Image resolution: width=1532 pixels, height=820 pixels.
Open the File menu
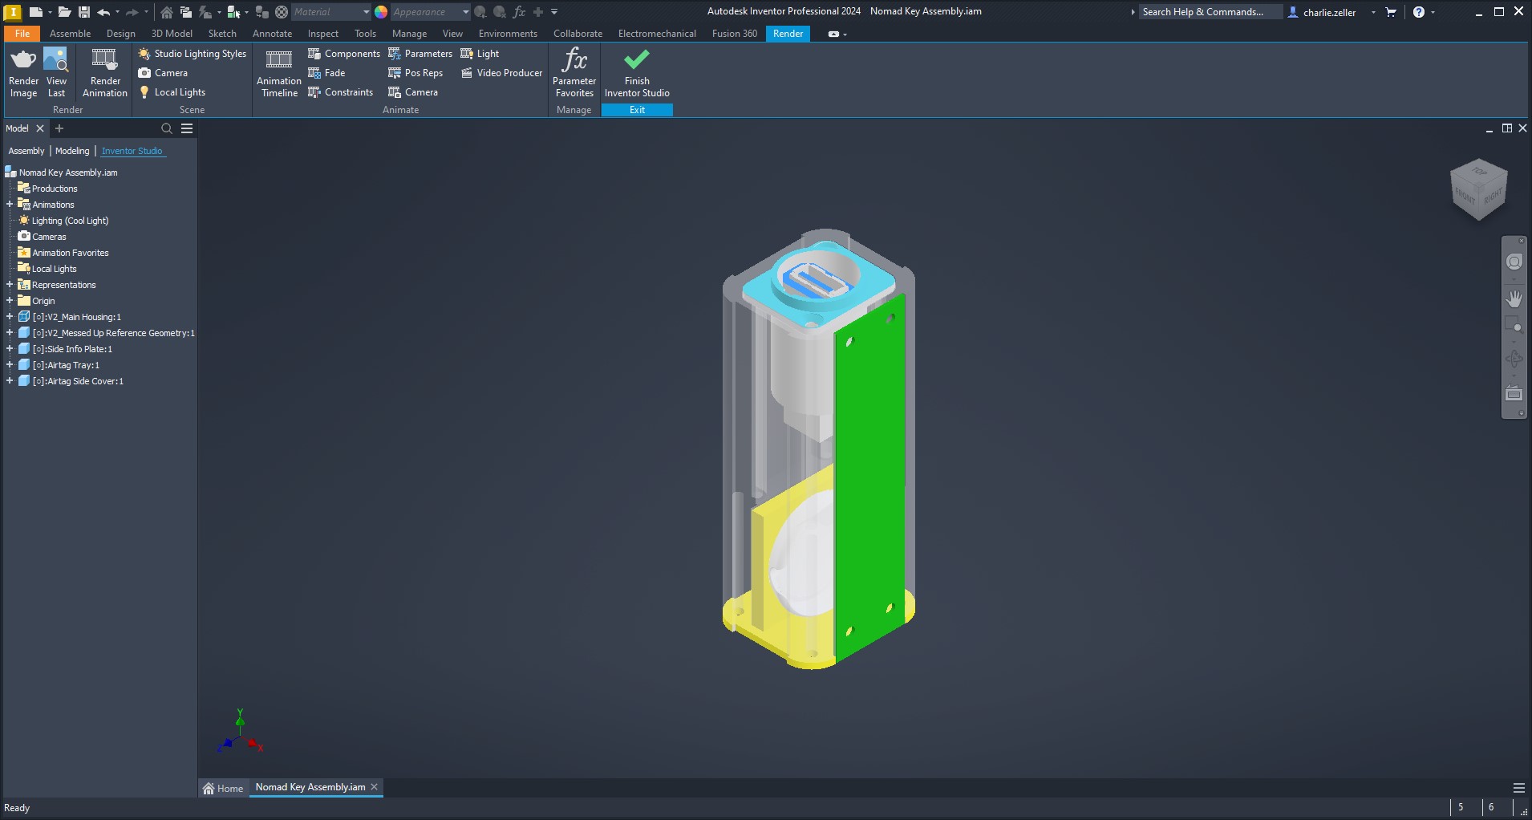pyautogui.click(x=22, y=34)
